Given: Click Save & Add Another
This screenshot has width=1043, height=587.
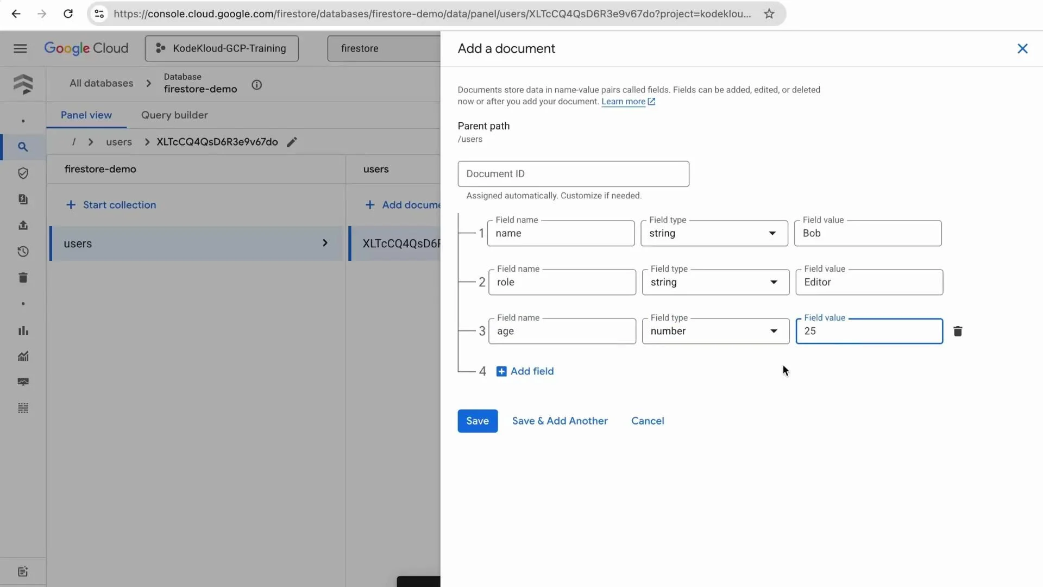Looking at the screenshot, I should point(560,421).
